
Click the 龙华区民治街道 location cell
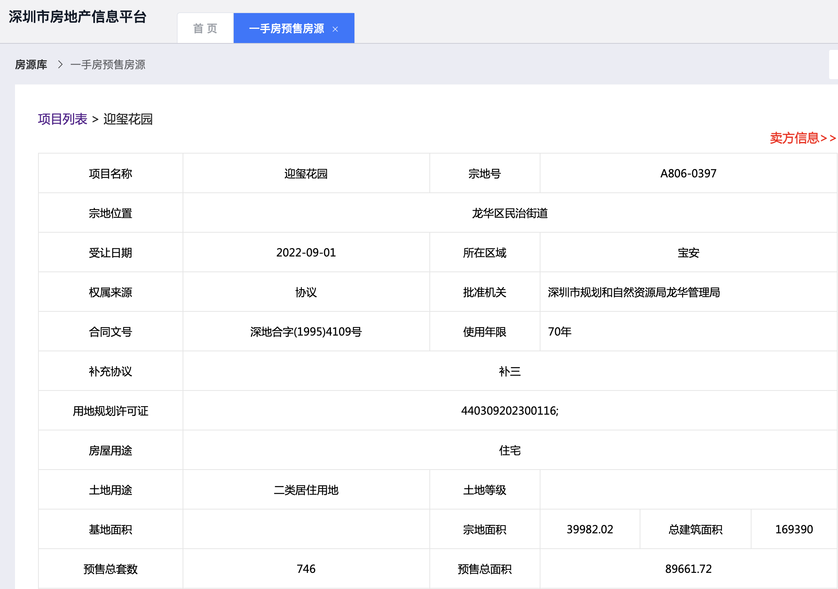[510, 213]
